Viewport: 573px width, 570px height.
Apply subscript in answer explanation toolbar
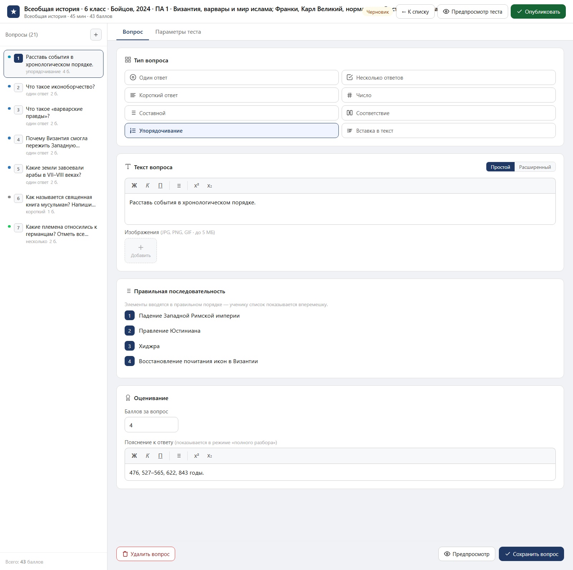(210, 456)
